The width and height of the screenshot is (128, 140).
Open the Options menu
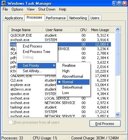[17, 9]
